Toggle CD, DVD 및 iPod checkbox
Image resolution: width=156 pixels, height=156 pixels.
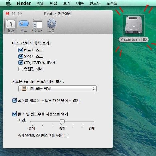pos(21,63)
